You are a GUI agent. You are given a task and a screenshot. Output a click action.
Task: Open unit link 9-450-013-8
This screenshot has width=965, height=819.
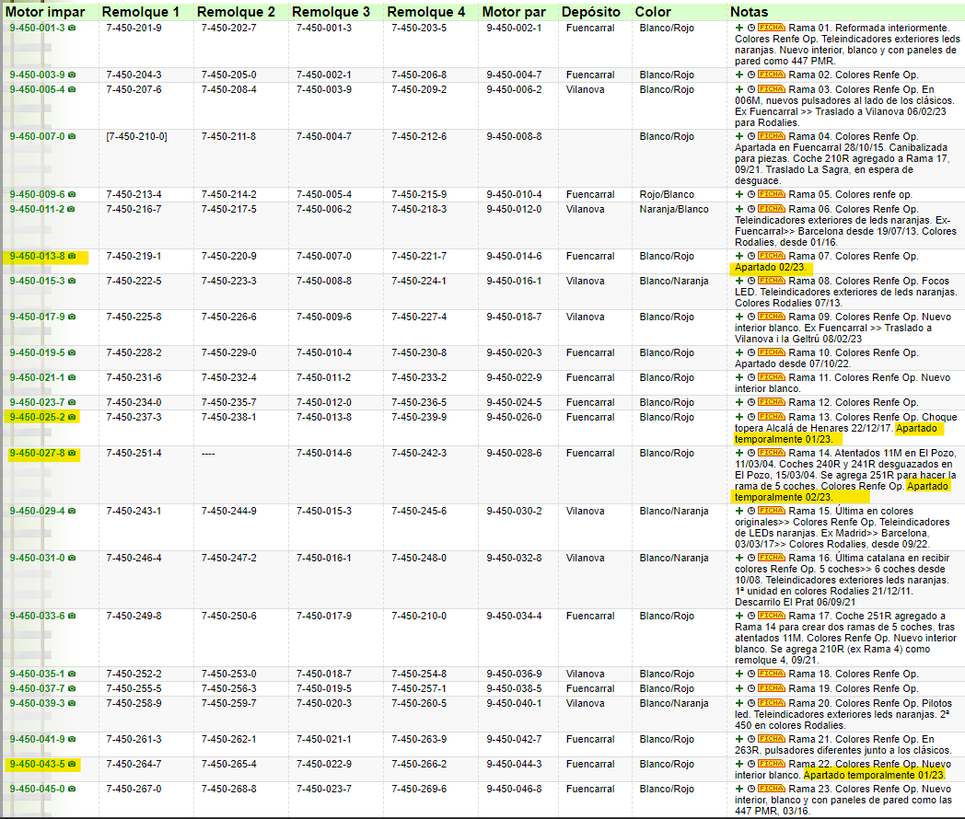[37, 257]
